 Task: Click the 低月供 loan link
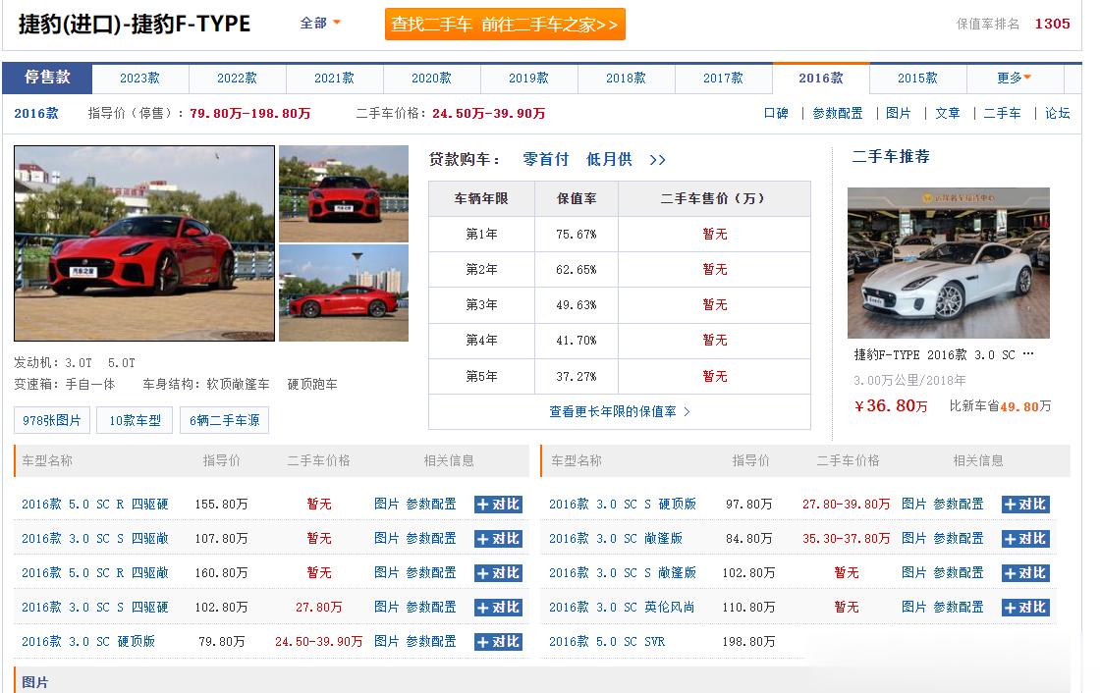pos(609,159)
